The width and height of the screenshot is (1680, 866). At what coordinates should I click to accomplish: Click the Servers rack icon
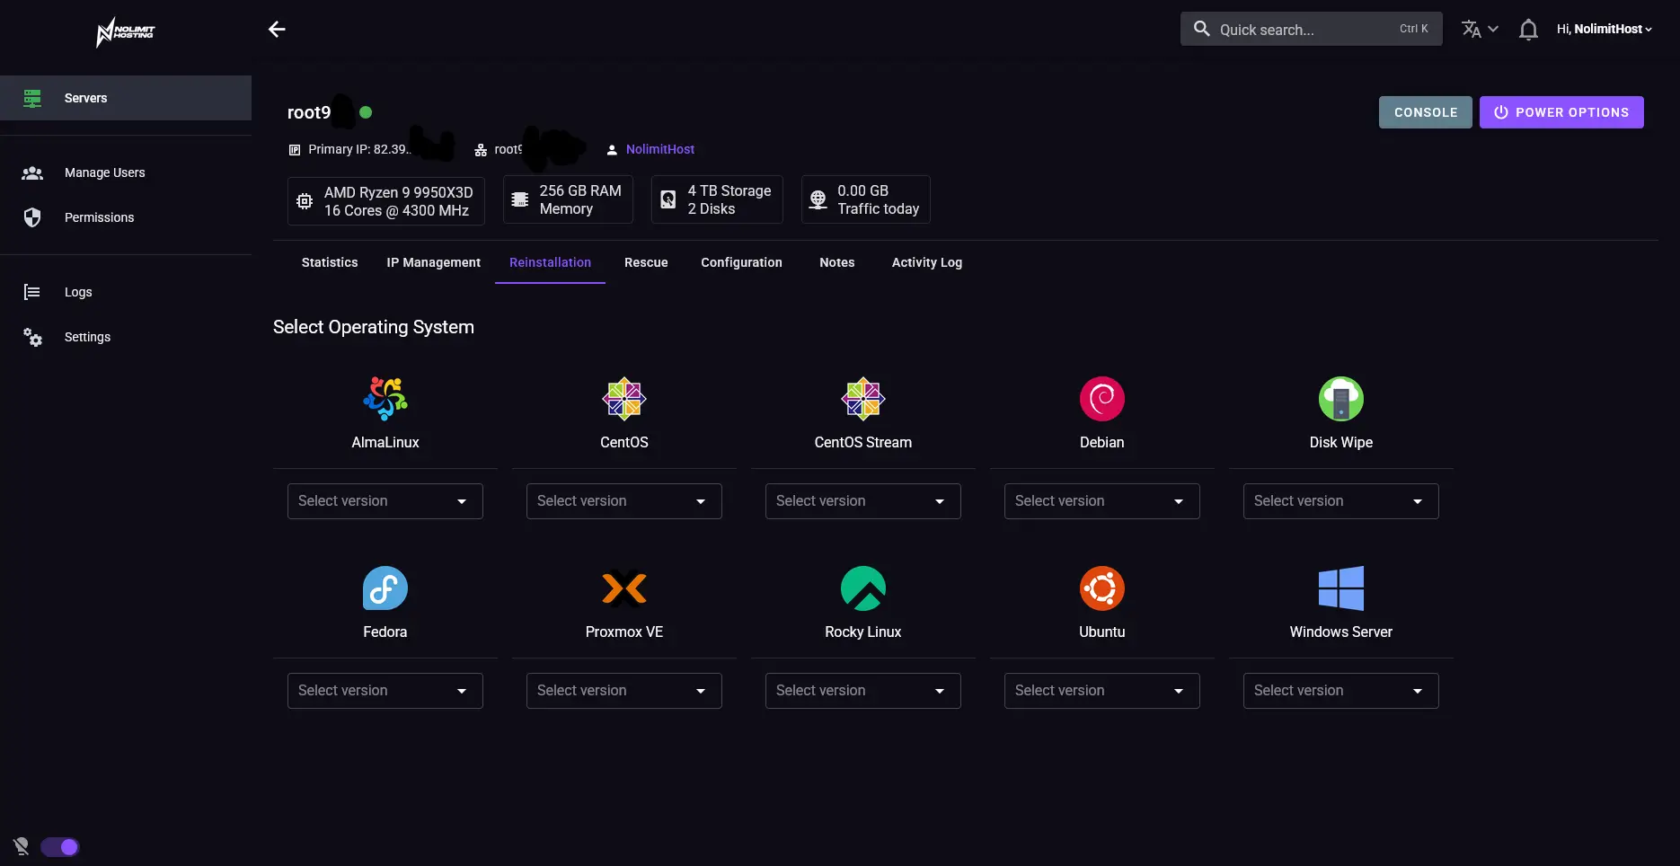(x=32, y=98)
